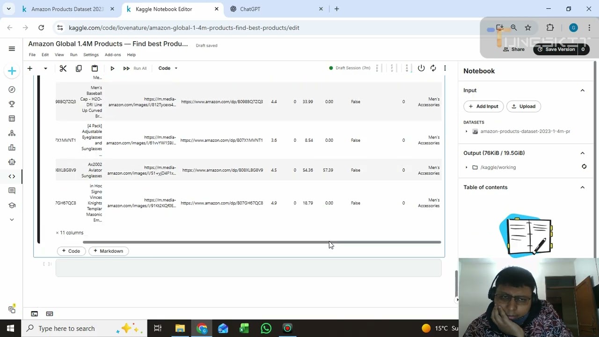Open Models icon in sidebar
Image resolution: width=599 pixels, height=337 pixels.
coord(12,133)
